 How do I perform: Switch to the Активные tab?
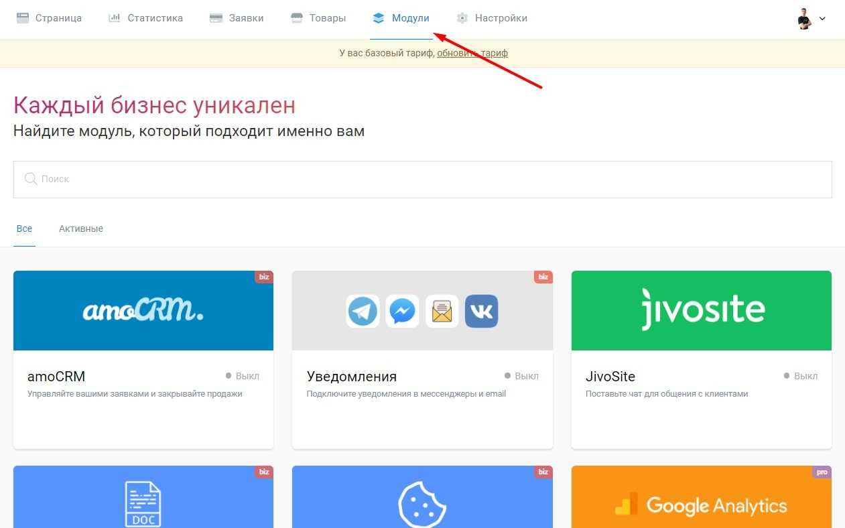click(x=81, y=228)
